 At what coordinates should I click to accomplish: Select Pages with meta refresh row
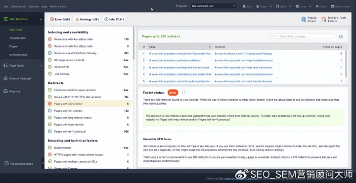coord(89,125)
